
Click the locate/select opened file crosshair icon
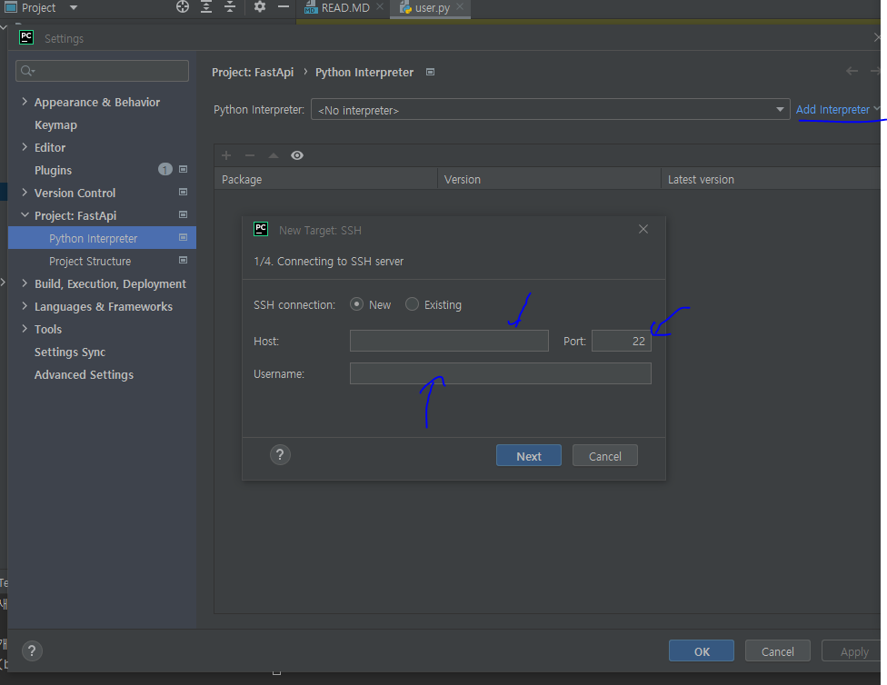[x=182, y=6]
